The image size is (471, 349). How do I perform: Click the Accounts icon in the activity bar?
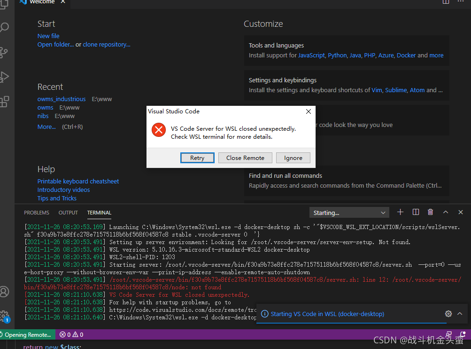pos(6,291)
